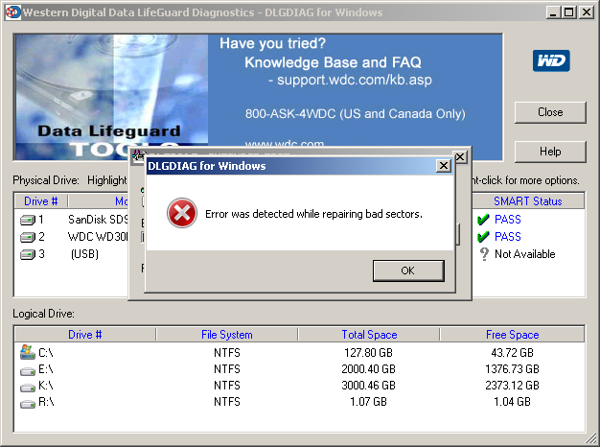Click the red error icon in the dialog

(182, 213)
